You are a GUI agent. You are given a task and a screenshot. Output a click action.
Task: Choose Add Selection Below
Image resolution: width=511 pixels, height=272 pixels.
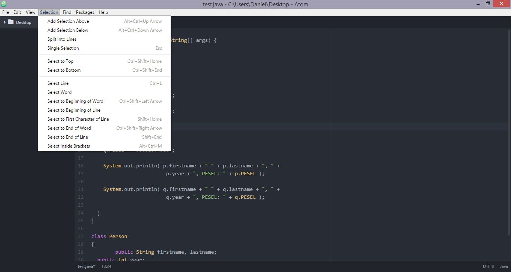[x=104, y=30]
